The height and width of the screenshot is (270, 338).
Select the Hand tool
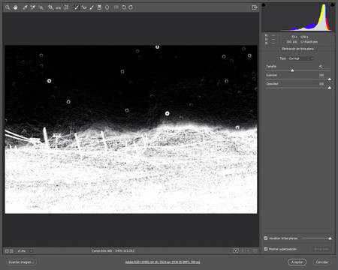(x=16, y=7)
